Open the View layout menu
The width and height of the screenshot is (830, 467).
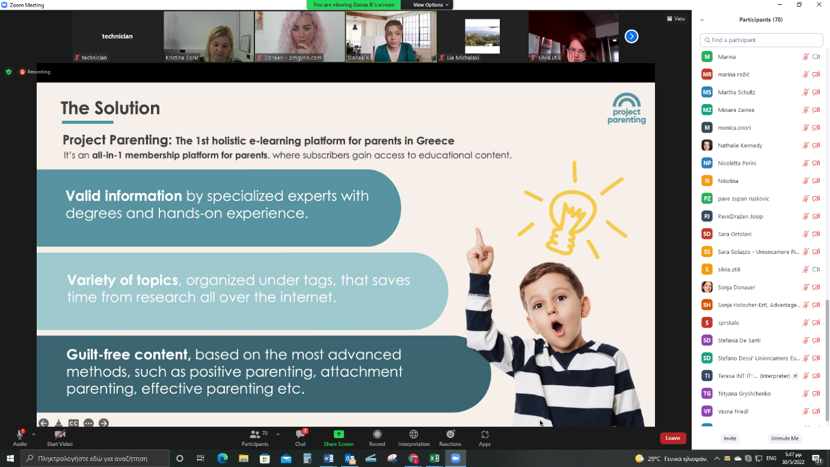point(676,19)
